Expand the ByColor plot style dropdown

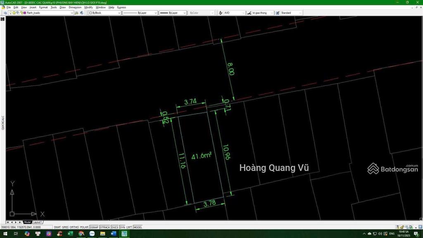click(212, 13)
